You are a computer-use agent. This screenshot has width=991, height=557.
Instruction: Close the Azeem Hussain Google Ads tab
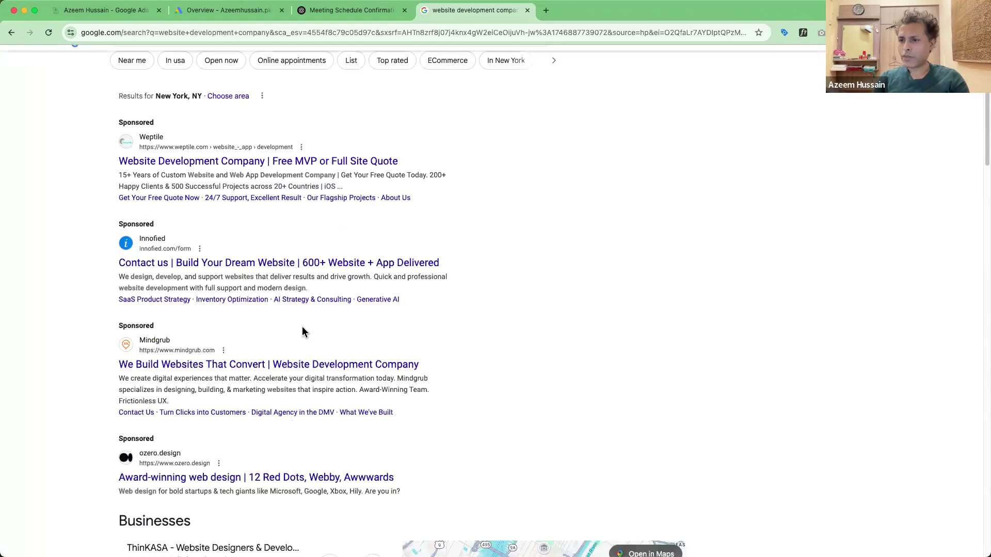[159, 10]
